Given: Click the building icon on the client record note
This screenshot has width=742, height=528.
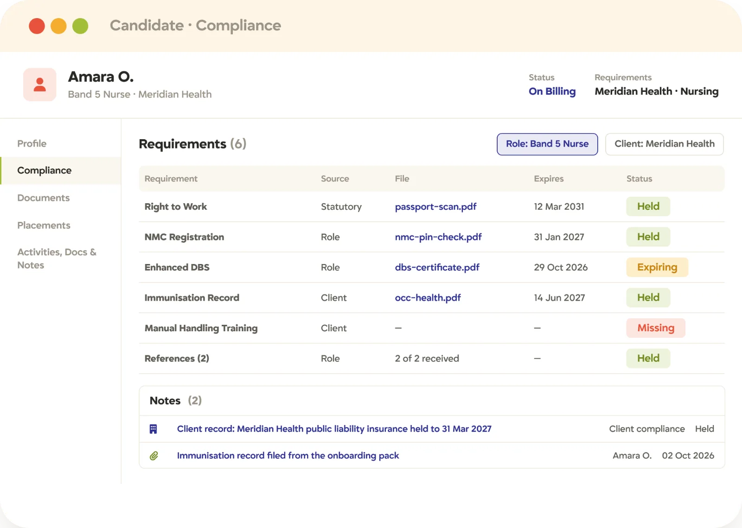Looking at the screenshot, I should (154, 429).
